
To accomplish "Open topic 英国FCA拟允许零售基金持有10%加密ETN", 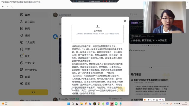I will [151, 80].
